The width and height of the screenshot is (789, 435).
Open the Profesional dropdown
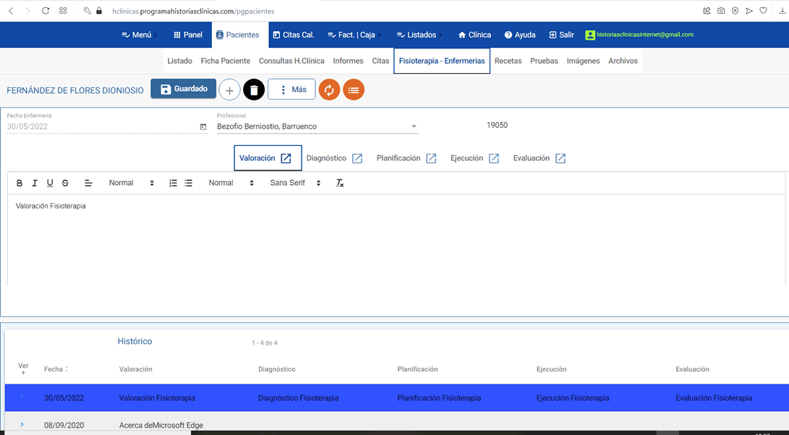point(414,126)
